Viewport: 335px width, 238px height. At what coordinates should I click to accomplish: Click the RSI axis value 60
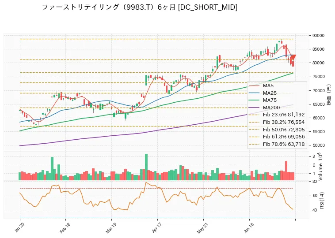point(315,196)
